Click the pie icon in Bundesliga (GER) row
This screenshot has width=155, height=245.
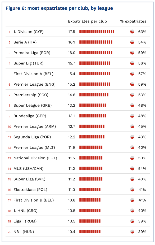132,116
